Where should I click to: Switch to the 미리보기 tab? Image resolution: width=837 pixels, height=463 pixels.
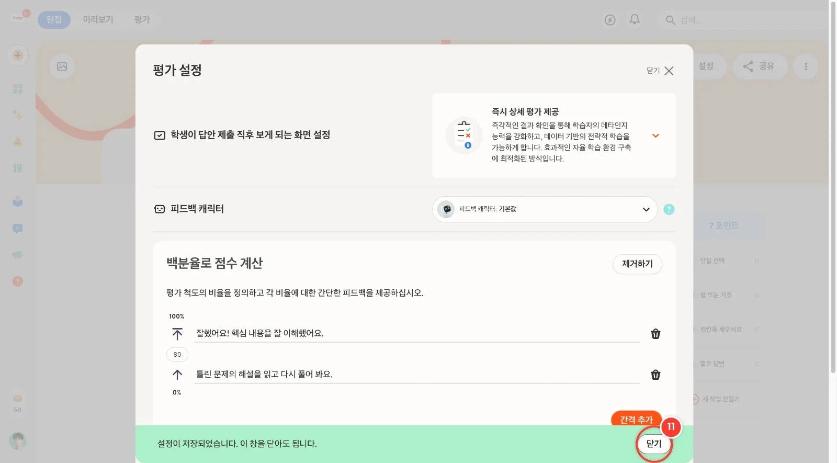click(x=98, y=19)
